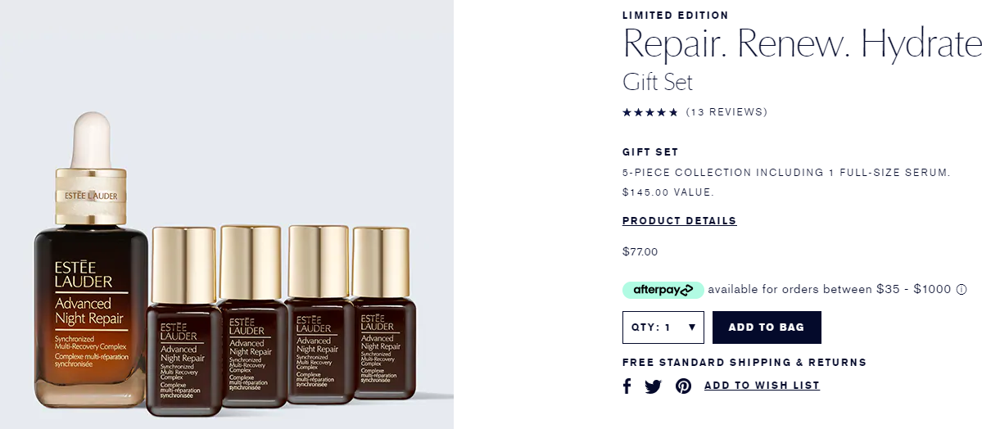Image resolution: width=982 pixels, height=429 pixels.
Task: Open the QTY quantity dropdown
Action: [663, 327]
